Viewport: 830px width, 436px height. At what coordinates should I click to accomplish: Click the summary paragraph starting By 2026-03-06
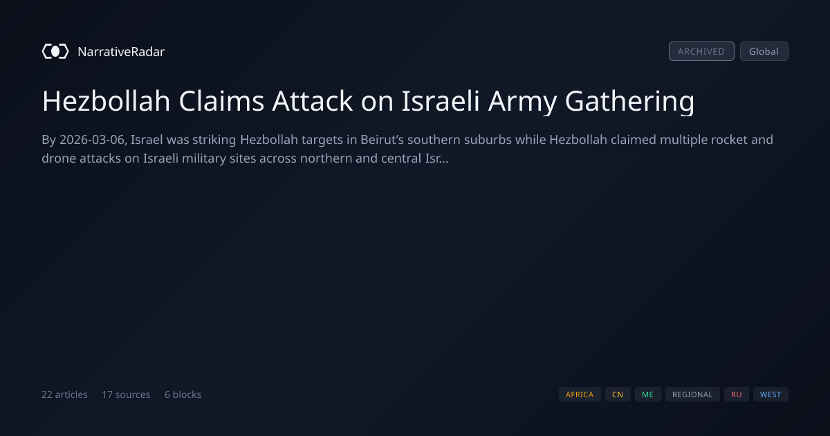click(x=407, y=149)
